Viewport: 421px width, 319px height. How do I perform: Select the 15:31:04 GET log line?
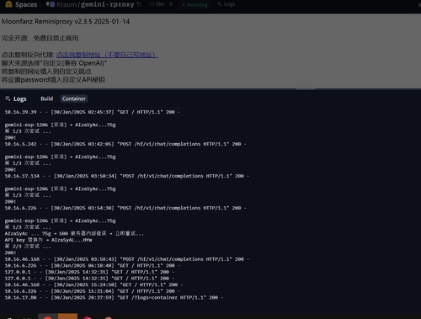93,291
